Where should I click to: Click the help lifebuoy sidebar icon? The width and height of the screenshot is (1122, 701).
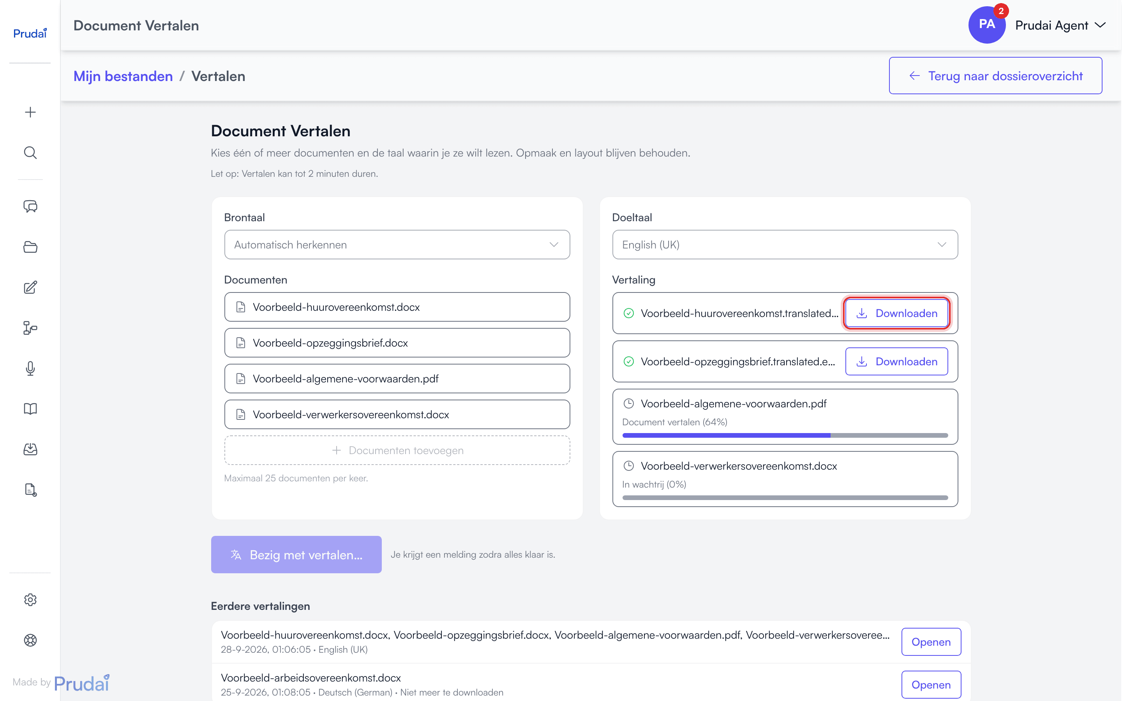(30, 640)
